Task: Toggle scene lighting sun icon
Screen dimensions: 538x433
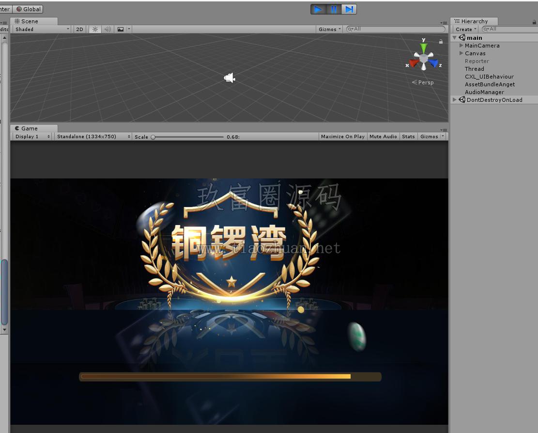Action: pos(95,29)
